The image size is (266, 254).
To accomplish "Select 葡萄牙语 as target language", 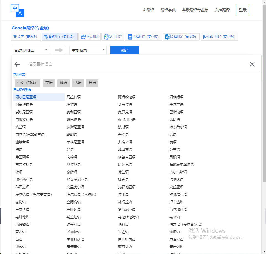I will click(125, 247).
